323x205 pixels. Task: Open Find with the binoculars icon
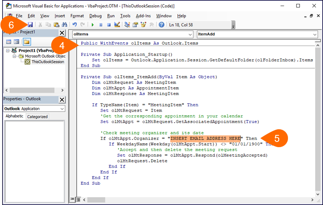64,25
